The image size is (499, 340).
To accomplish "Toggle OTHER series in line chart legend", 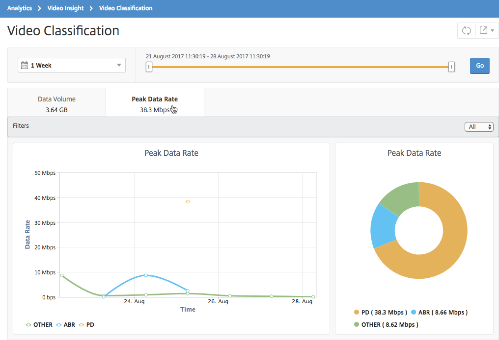I will click(x=39, y=325).
